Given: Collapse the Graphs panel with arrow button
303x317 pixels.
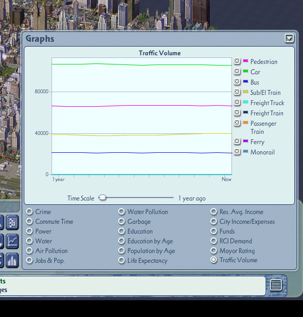Looking at the screenshot, I should click(289, 38).
